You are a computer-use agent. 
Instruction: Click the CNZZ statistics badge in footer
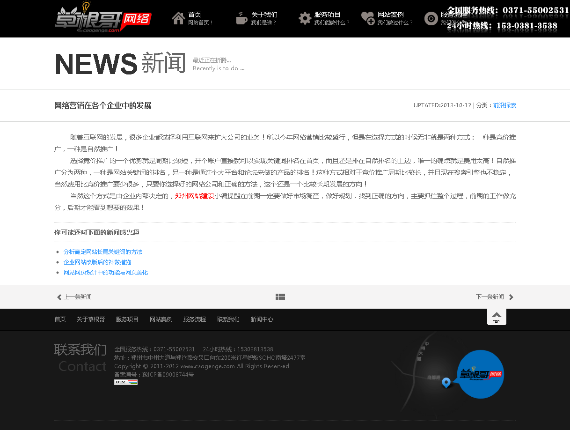[x=126, y=382]
